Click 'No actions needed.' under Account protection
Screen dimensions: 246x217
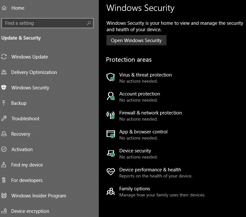[x=138, y=100]
